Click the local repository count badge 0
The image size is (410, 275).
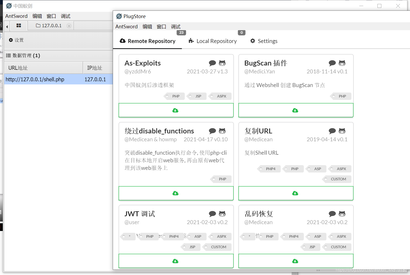click(x=242, y=33)
